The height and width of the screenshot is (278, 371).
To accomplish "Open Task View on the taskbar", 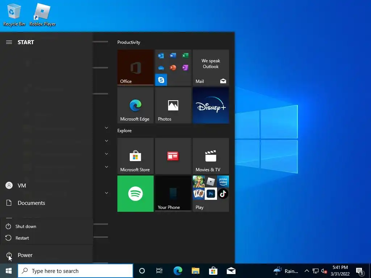I will (159, 271).
